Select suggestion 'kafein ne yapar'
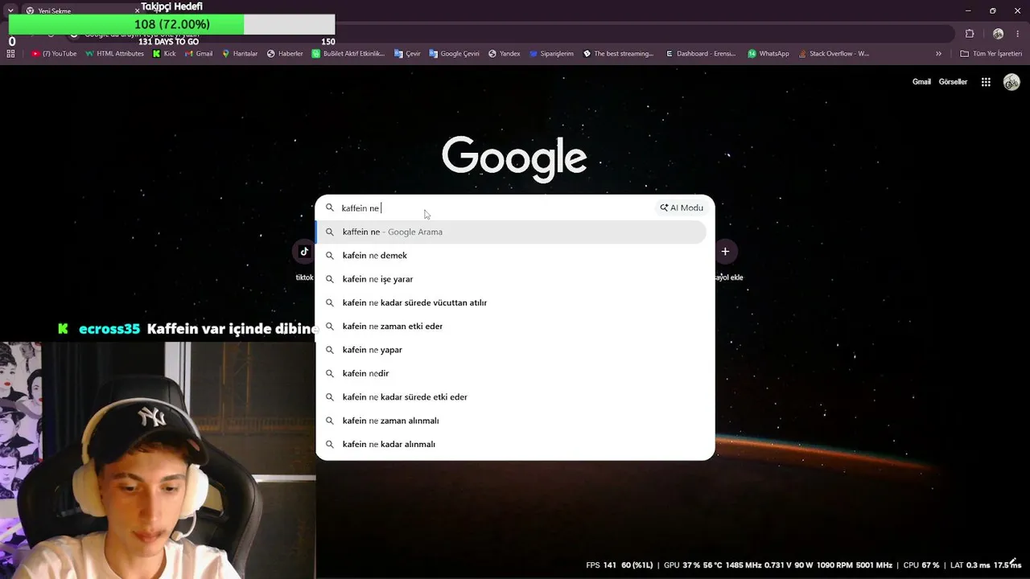The width and height of the screenshot is (1030, 579). pyautogui.click(x=511, y=350)
